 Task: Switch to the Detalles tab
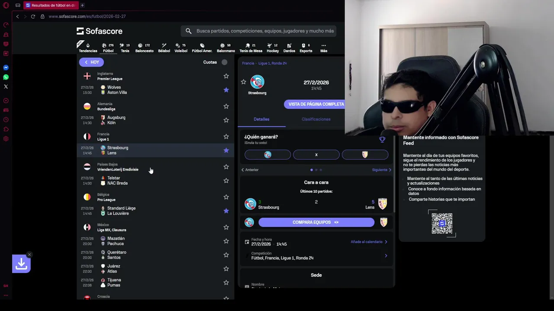click(261, 119)
